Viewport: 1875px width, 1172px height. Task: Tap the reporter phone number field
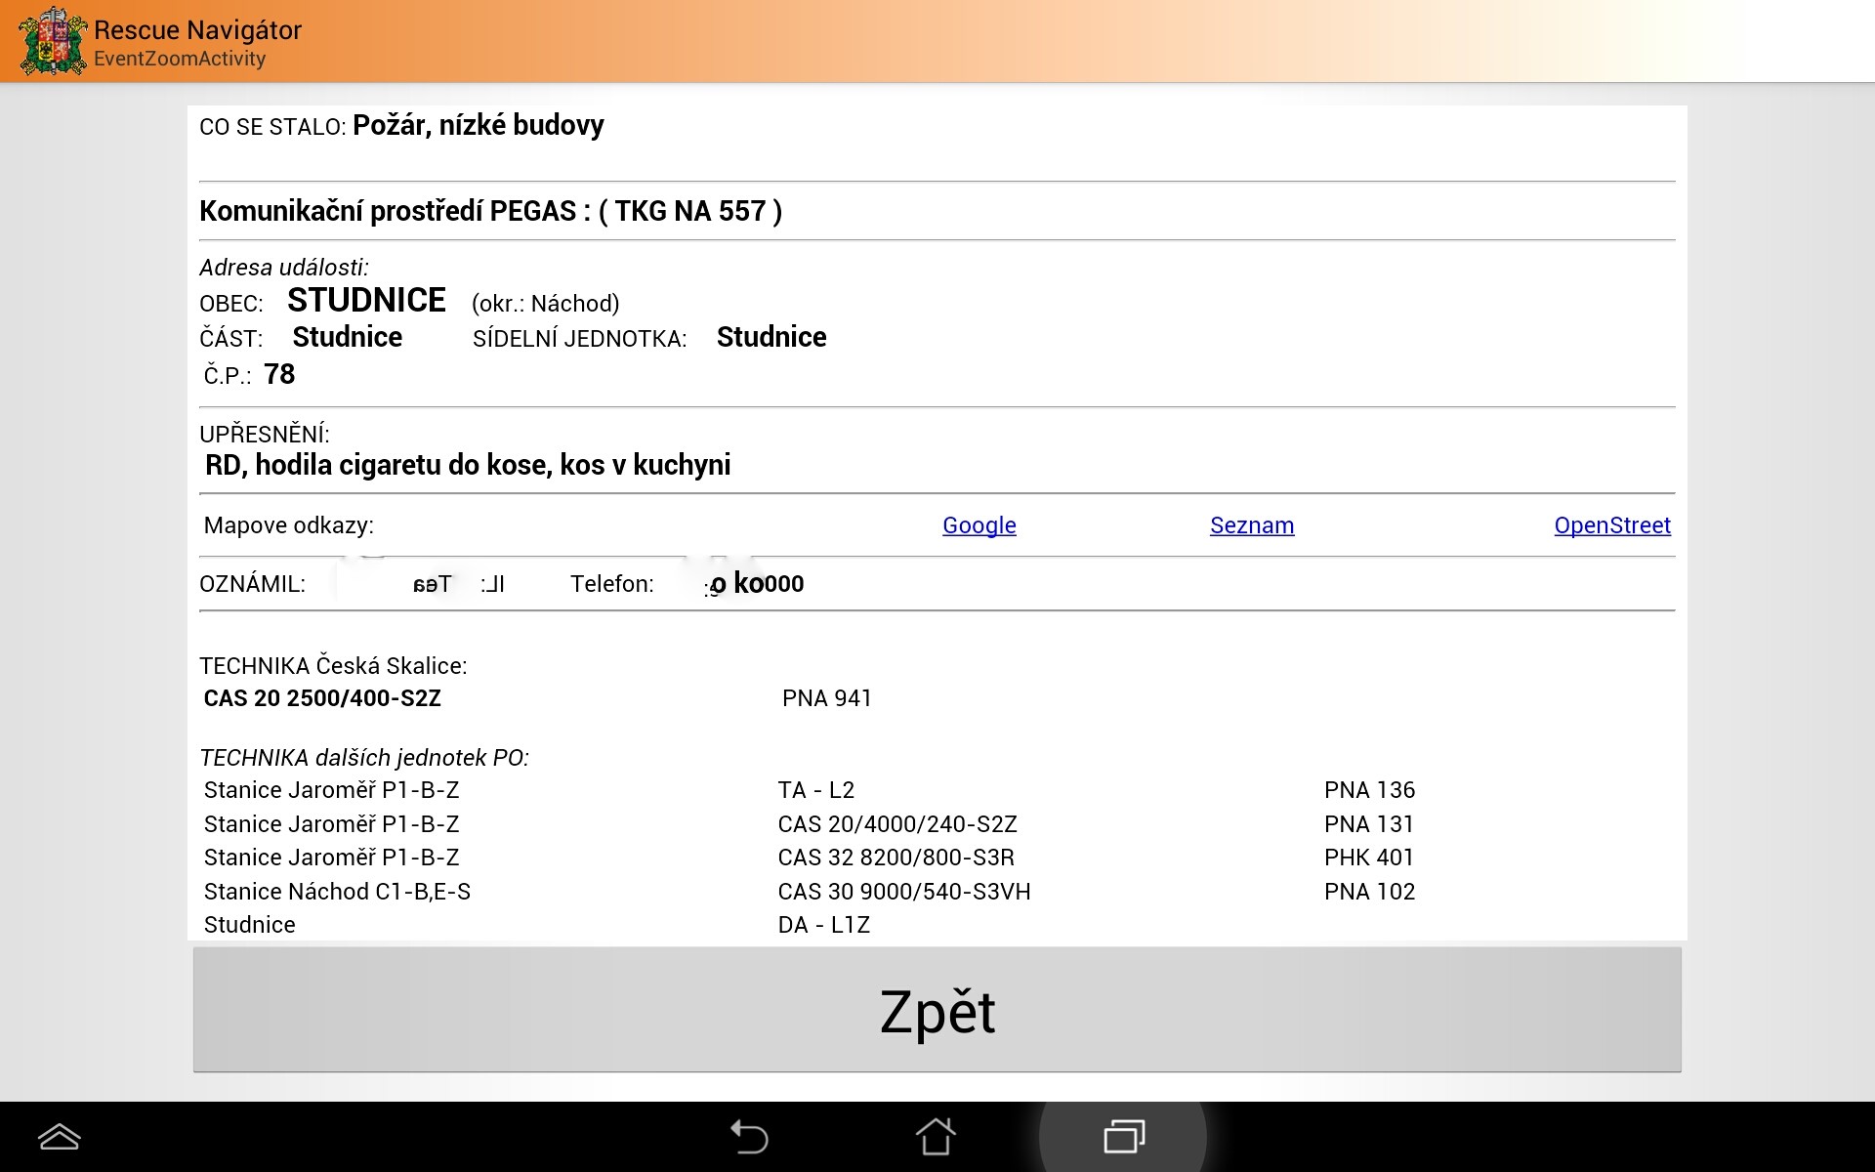tap(754, 584)
